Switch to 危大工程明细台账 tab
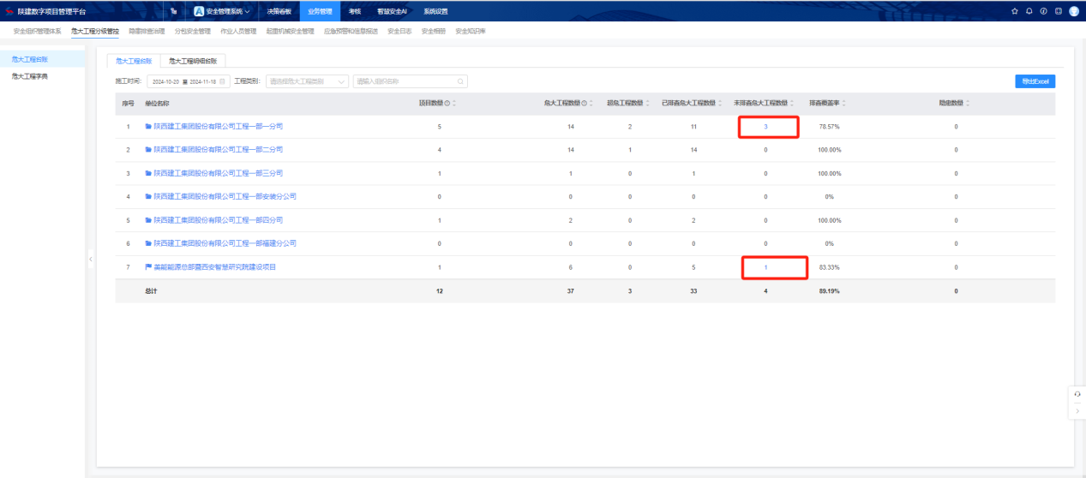This screenshot has height=478, width=1086. [193, 61]
